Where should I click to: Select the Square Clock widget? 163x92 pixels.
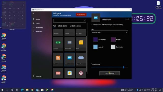(x=81, y=60)
